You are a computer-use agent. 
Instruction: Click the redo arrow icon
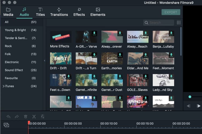click(17, 117)
